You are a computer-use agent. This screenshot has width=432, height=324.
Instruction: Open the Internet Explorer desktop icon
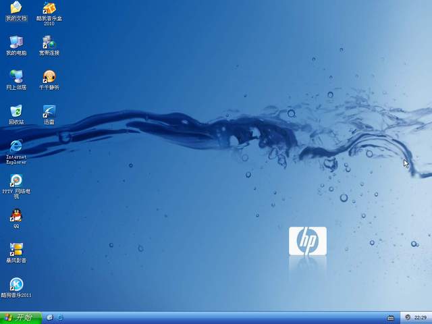pos(16,146)
